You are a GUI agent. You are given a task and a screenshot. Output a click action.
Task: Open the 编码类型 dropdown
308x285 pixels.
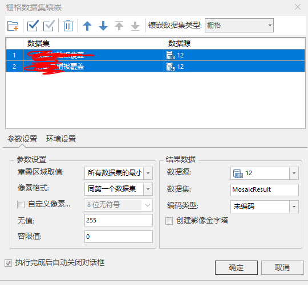tap(265, 206)
